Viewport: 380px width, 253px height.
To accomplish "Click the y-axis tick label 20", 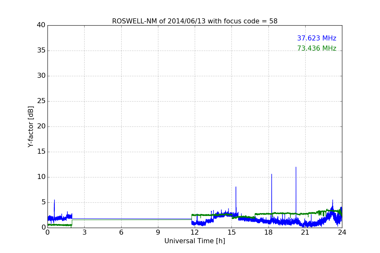I will pos(41,126).
